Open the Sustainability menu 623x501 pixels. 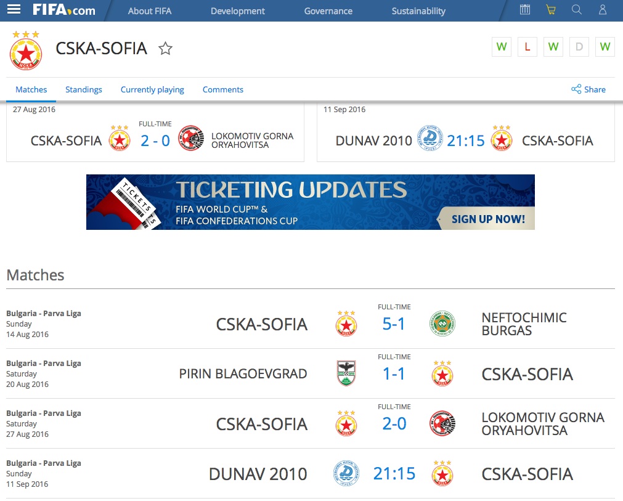pos(418,11)
